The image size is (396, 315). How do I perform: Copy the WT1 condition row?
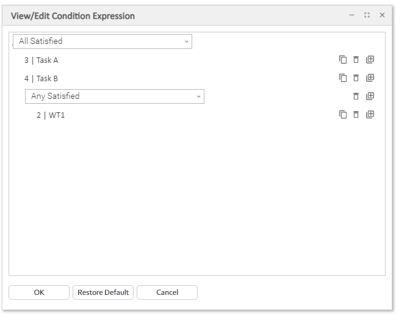click(343, 115)
